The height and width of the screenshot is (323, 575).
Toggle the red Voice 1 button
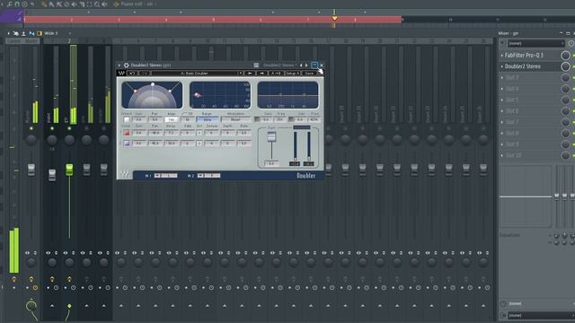pos(127,133)
